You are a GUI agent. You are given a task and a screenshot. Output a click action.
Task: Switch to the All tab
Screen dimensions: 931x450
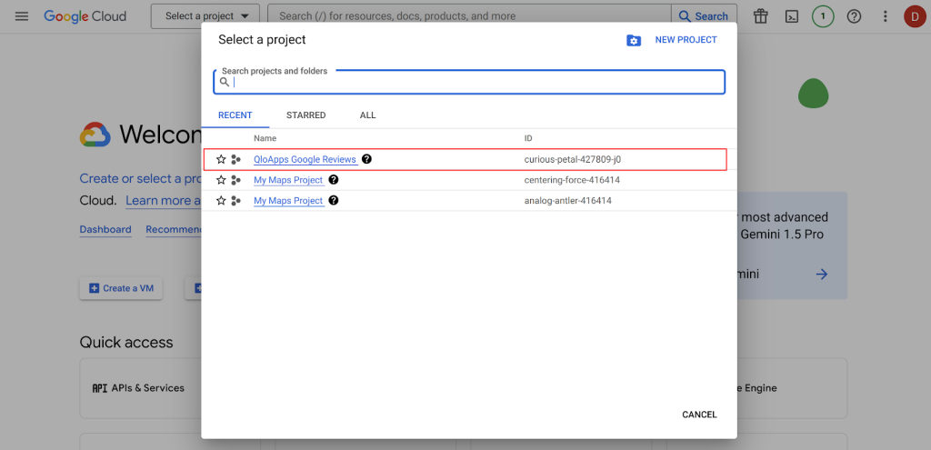(367, 115)
